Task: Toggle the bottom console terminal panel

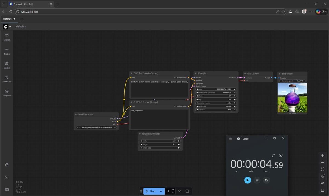Action: tap(7, 177)
